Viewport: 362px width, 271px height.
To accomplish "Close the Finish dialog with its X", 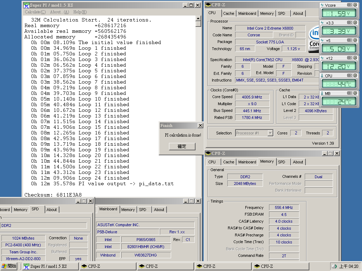I will pos(200,125).
